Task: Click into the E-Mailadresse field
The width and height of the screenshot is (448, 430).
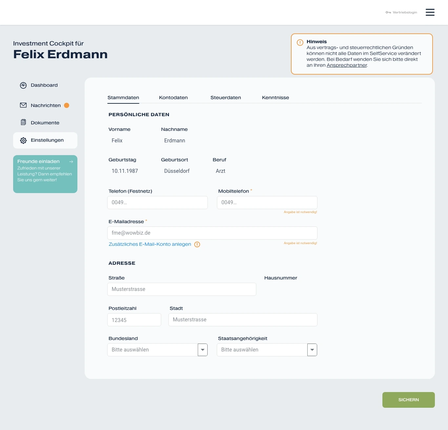Action: click(x=212, y=233)
